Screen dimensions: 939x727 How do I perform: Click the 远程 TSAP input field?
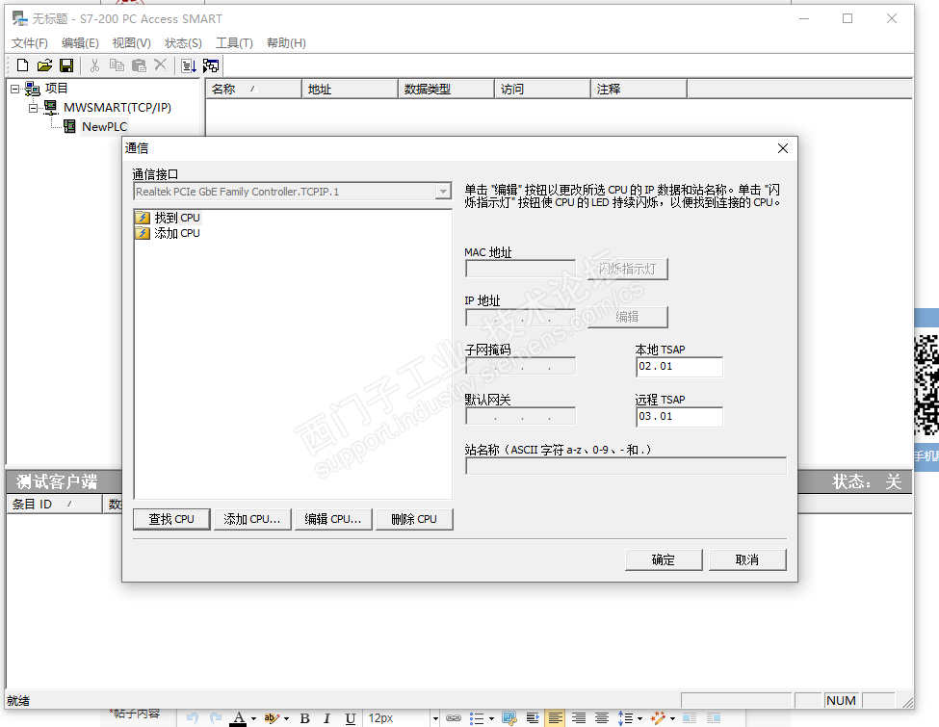(679, 417)
